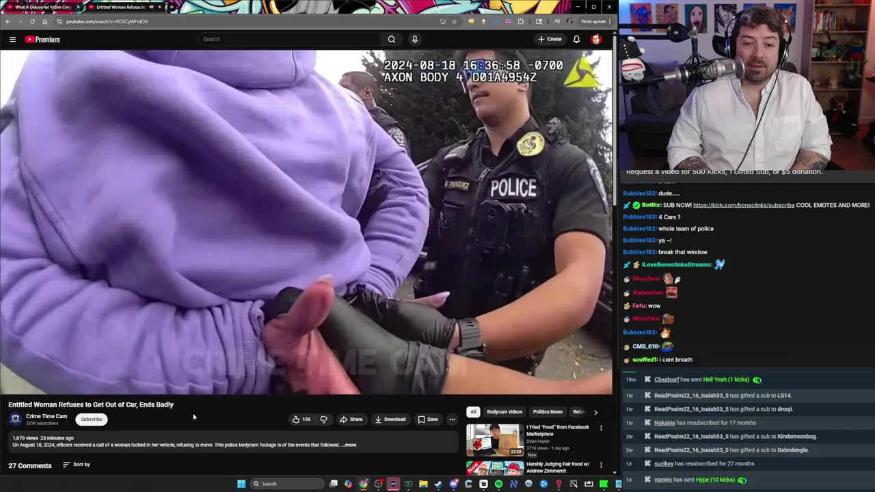Open Spotify from the taskbar
Image resolution: width=875 pixels, height=492 pixels.
pos(498,484)
